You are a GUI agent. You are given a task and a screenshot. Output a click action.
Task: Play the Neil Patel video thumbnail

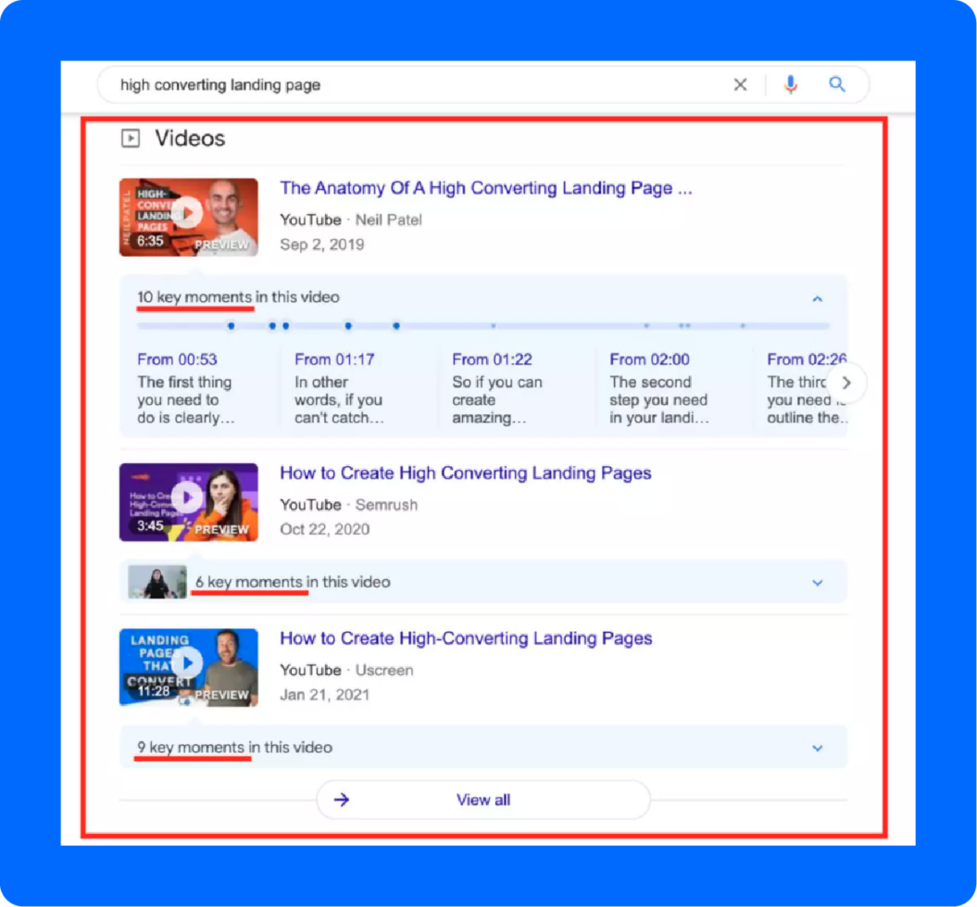coord(188,215)
